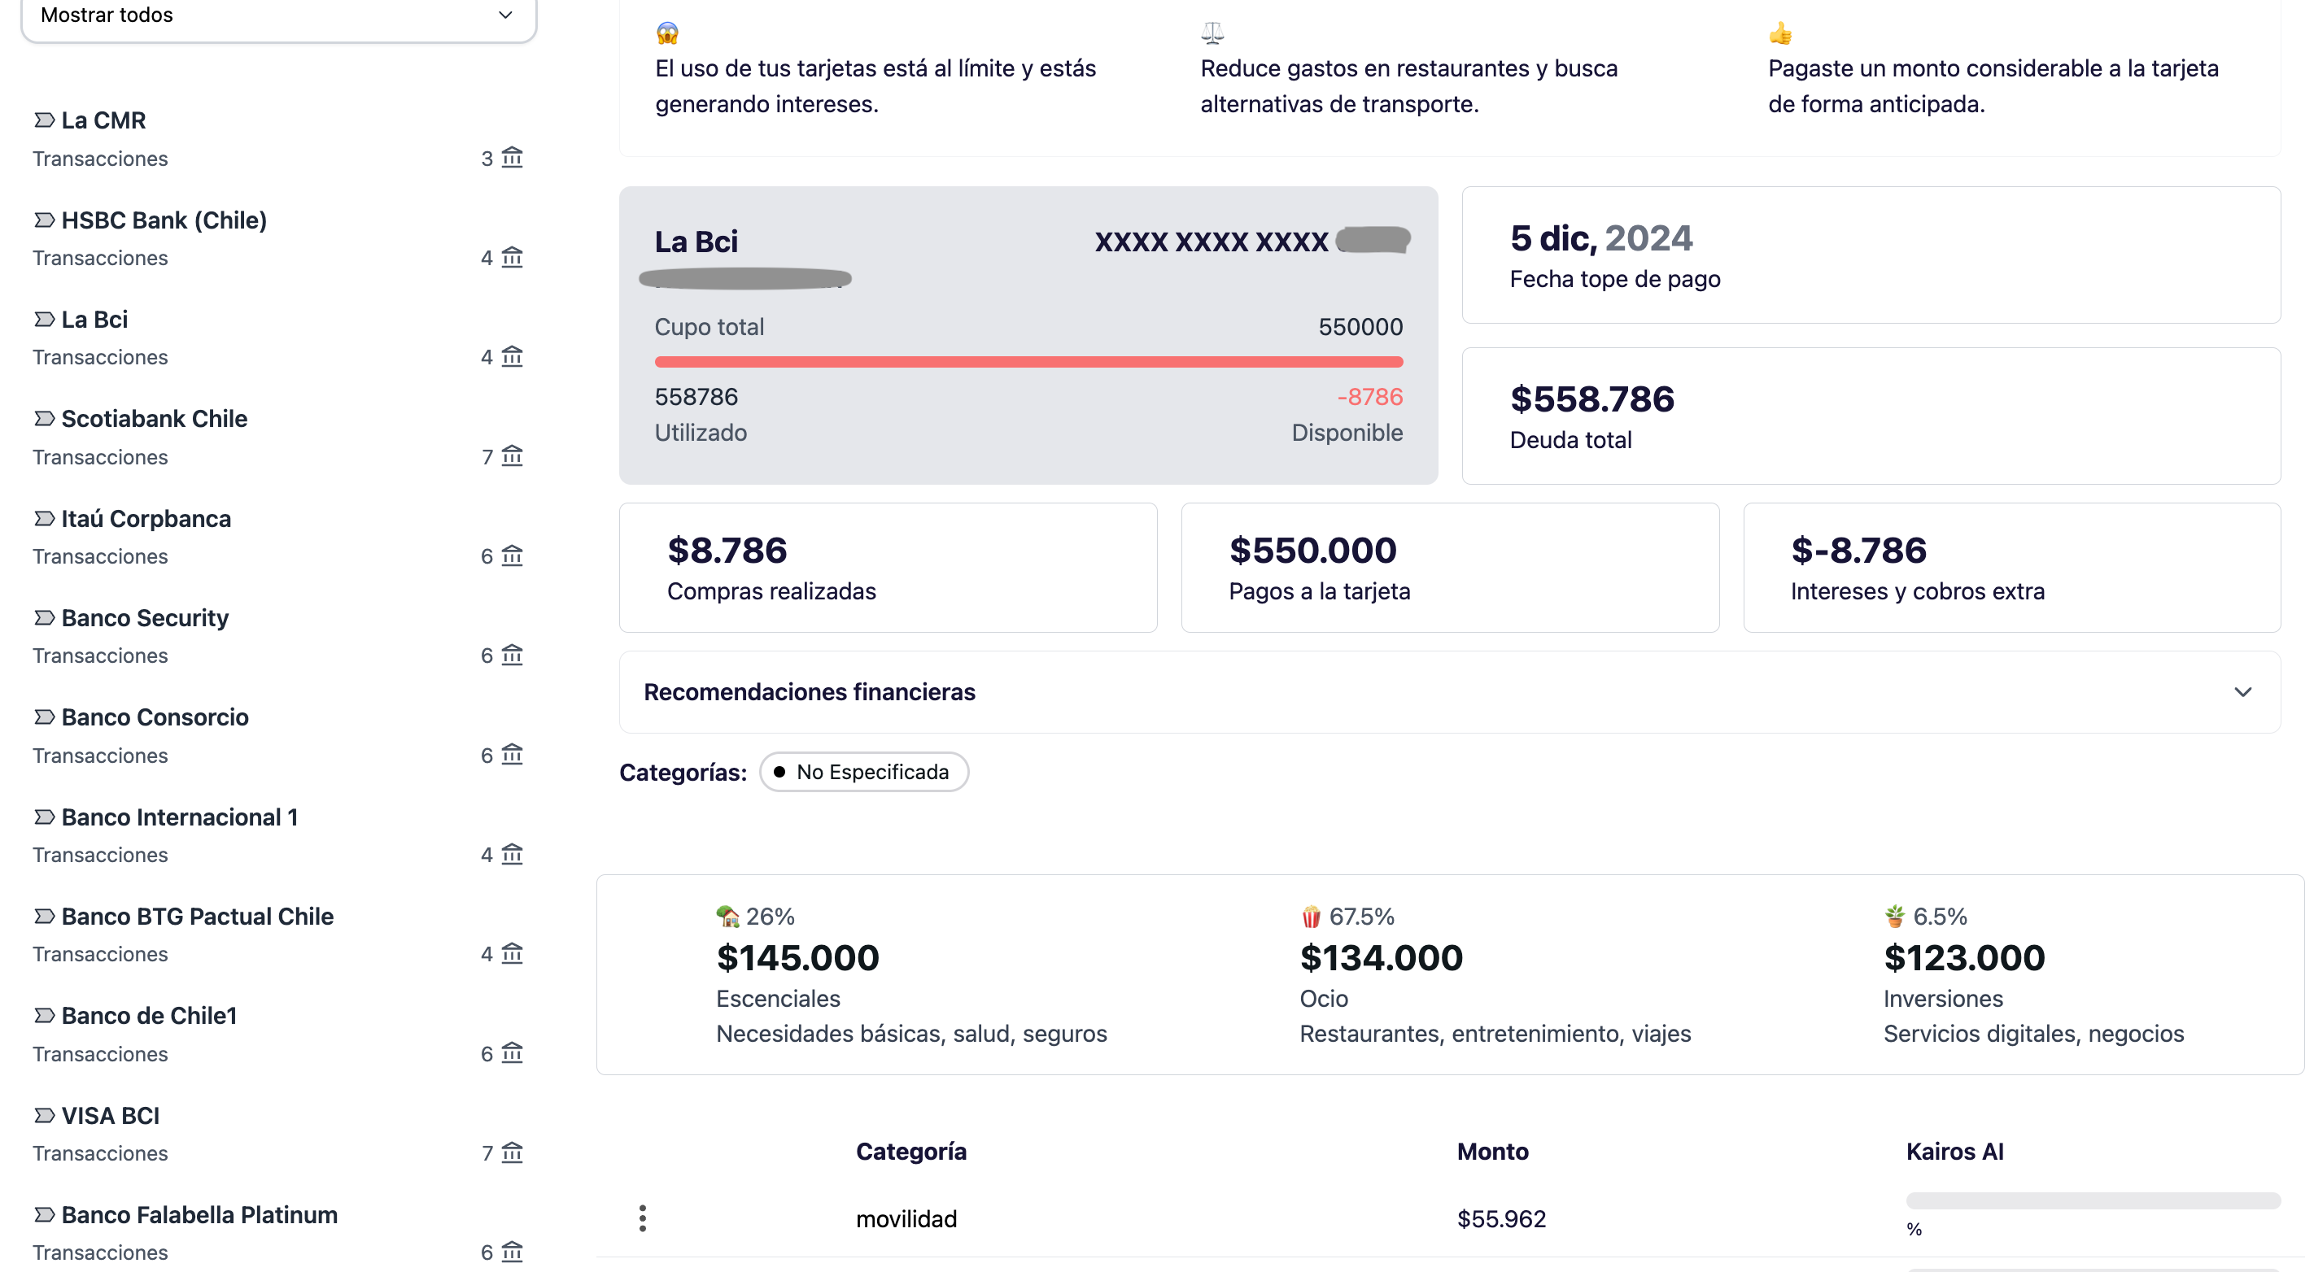The image size is (2314, 1272).
Task: Click the bank icon next to La CMR transactions
Action: [512, 158]
